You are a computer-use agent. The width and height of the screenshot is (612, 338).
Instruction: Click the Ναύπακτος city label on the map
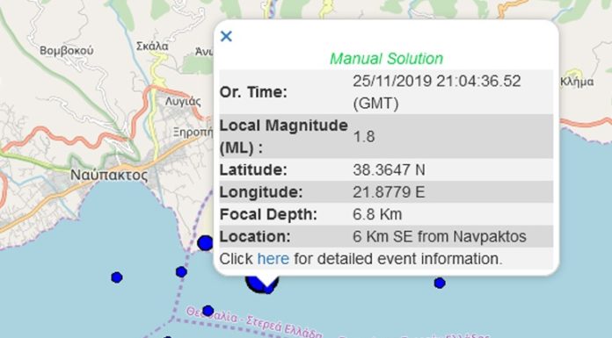coord(109,175)
